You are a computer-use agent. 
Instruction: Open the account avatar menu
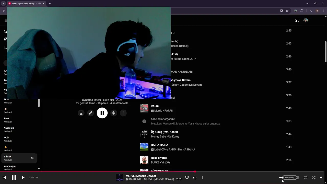(x=306, y=20)
